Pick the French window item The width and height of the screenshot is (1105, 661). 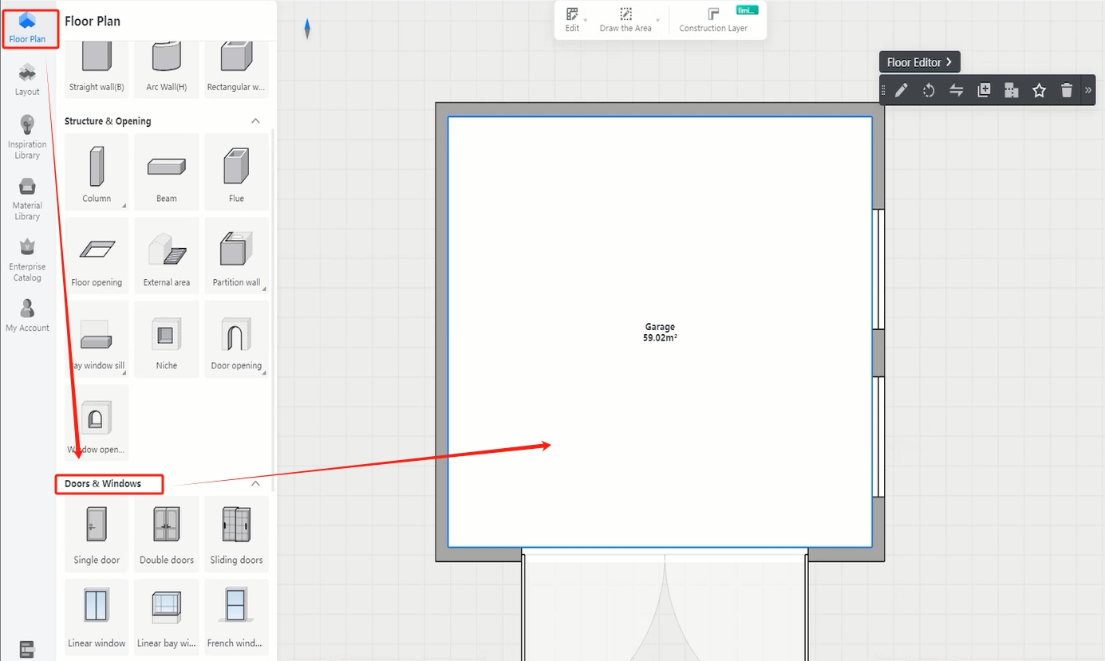point(236,617)
